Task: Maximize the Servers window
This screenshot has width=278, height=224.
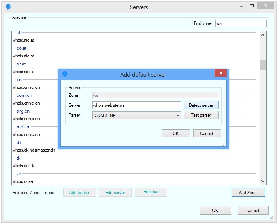Action: tap(252, 5)
